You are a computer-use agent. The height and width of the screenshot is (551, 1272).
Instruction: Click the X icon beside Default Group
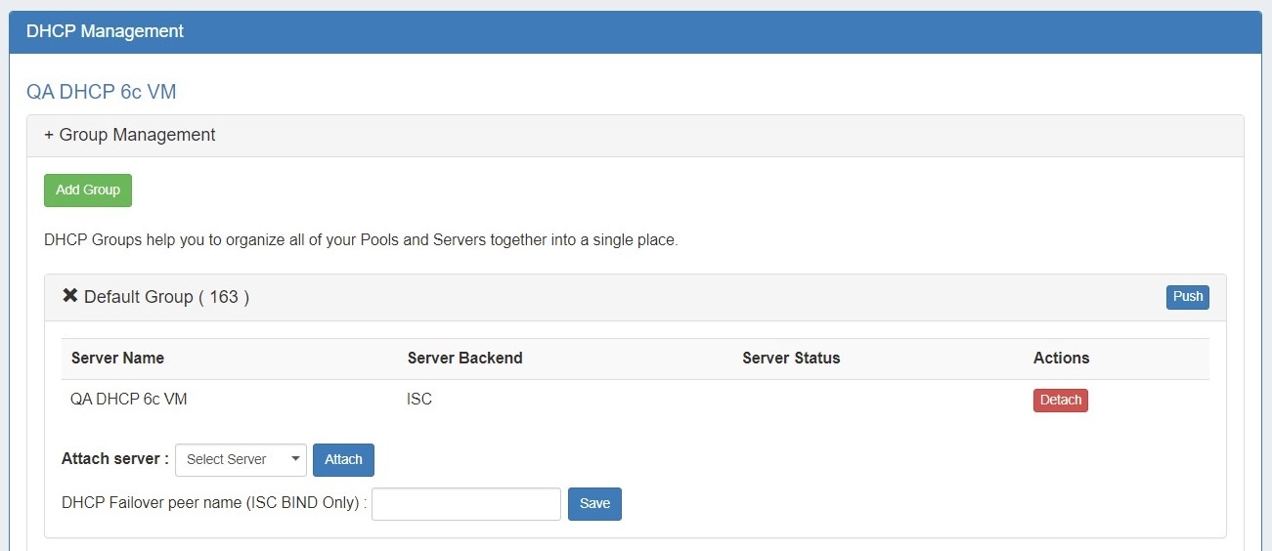[x=69, y=296]
